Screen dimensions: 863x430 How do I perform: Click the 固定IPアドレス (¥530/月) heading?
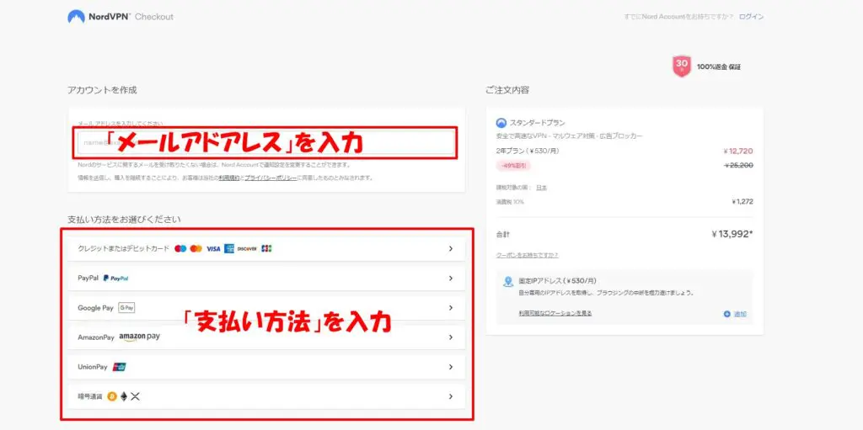point(558,280)
